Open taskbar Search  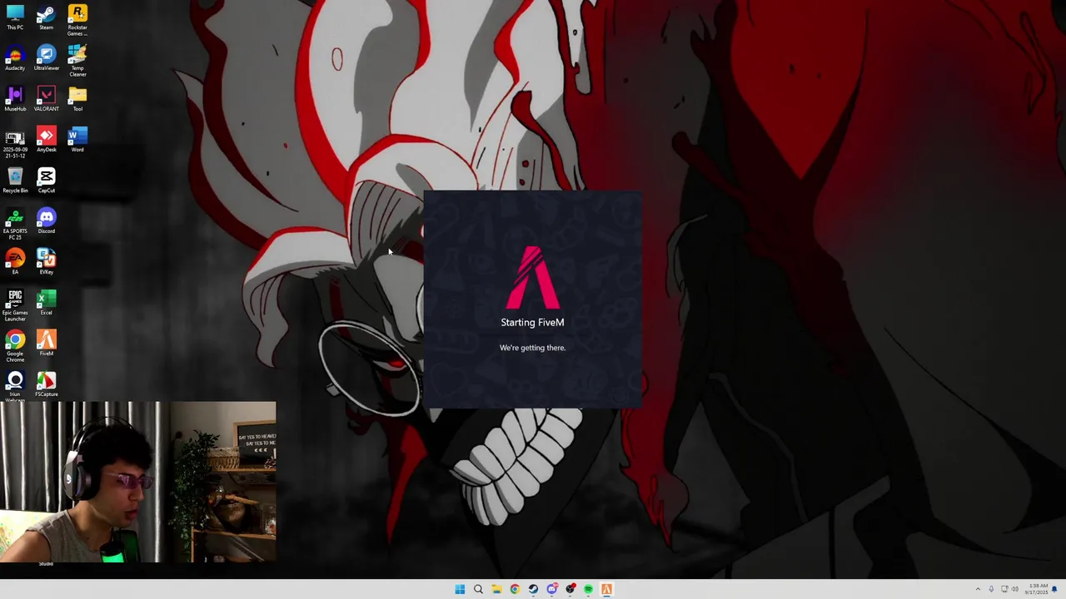click(478, 589)
